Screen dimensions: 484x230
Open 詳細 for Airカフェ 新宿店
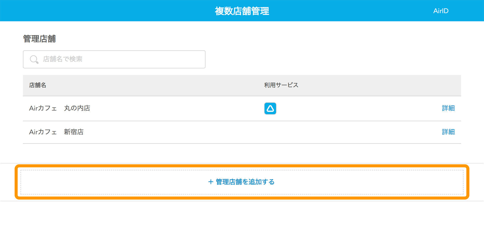click(448, 132)
